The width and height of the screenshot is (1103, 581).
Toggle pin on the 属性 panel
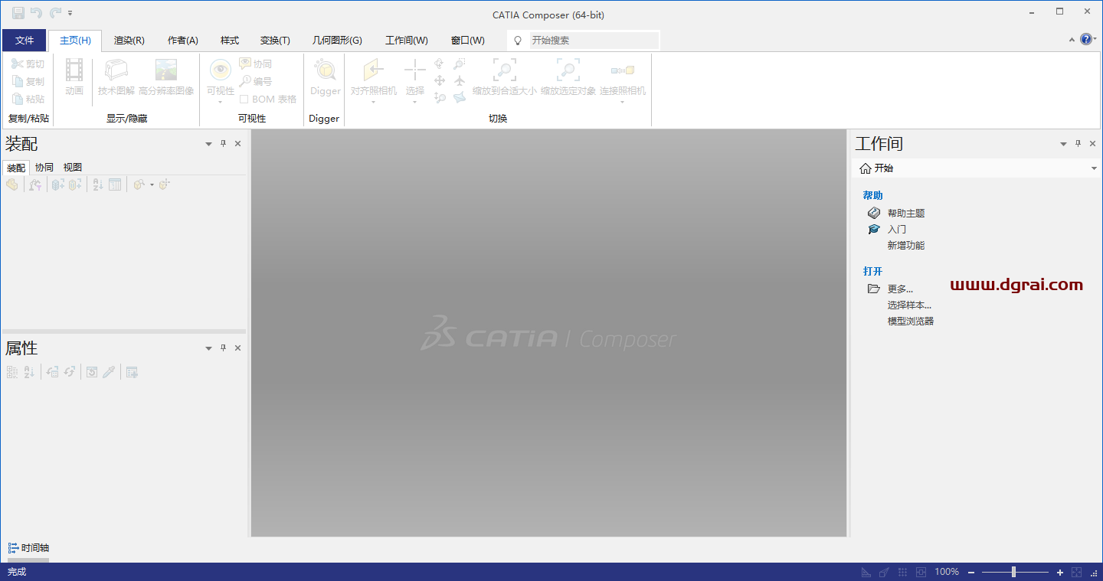coord(224,348)
